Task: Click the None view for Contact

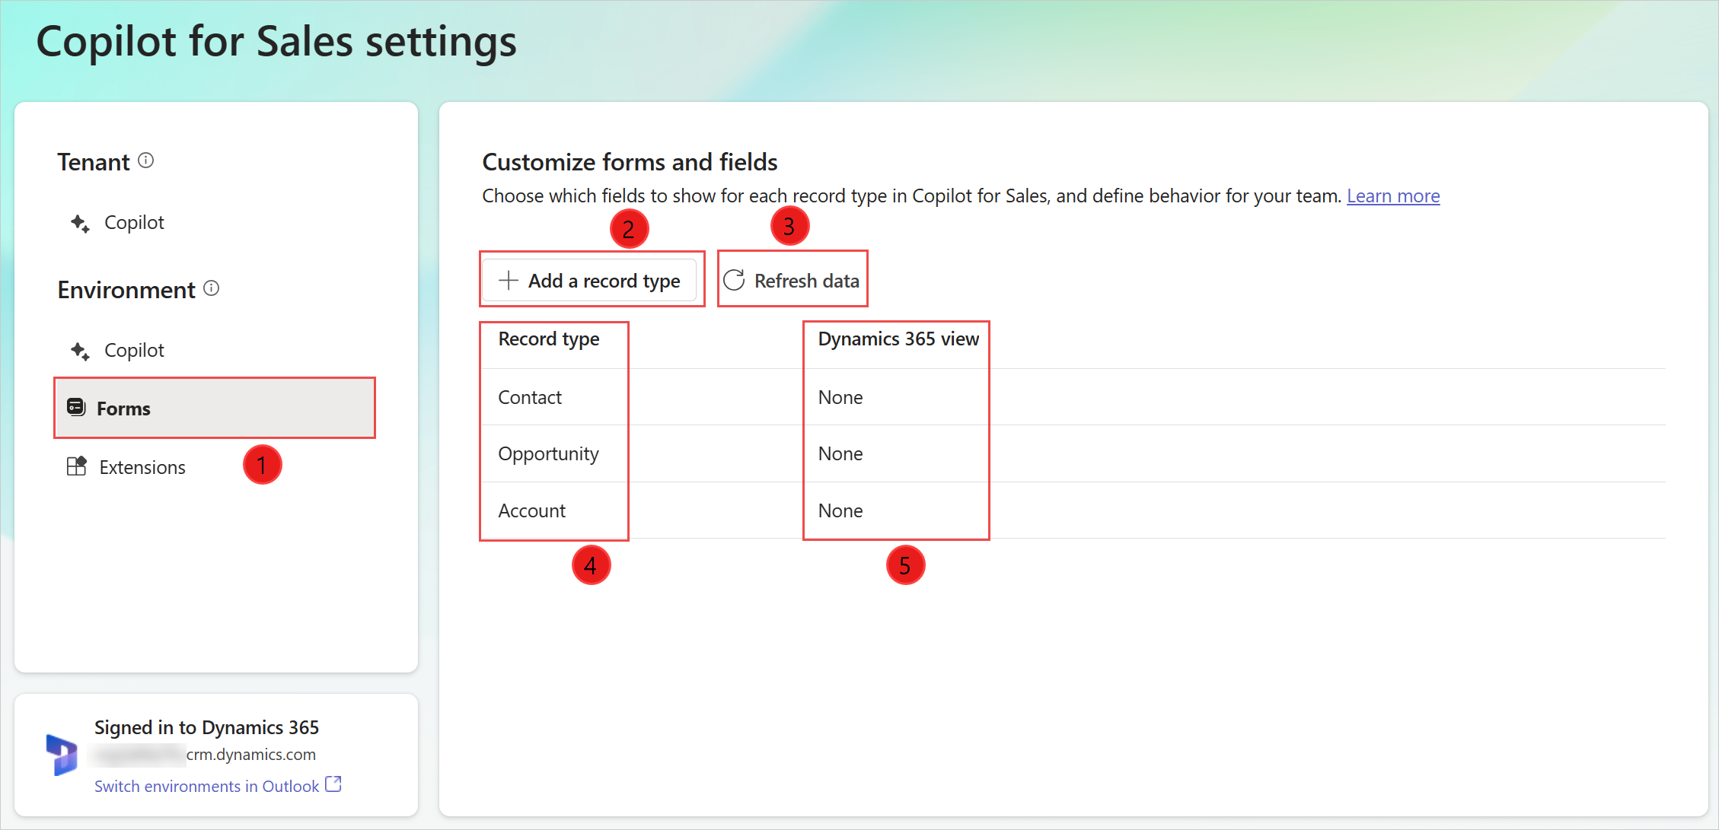Action: (x=840, y=396)
